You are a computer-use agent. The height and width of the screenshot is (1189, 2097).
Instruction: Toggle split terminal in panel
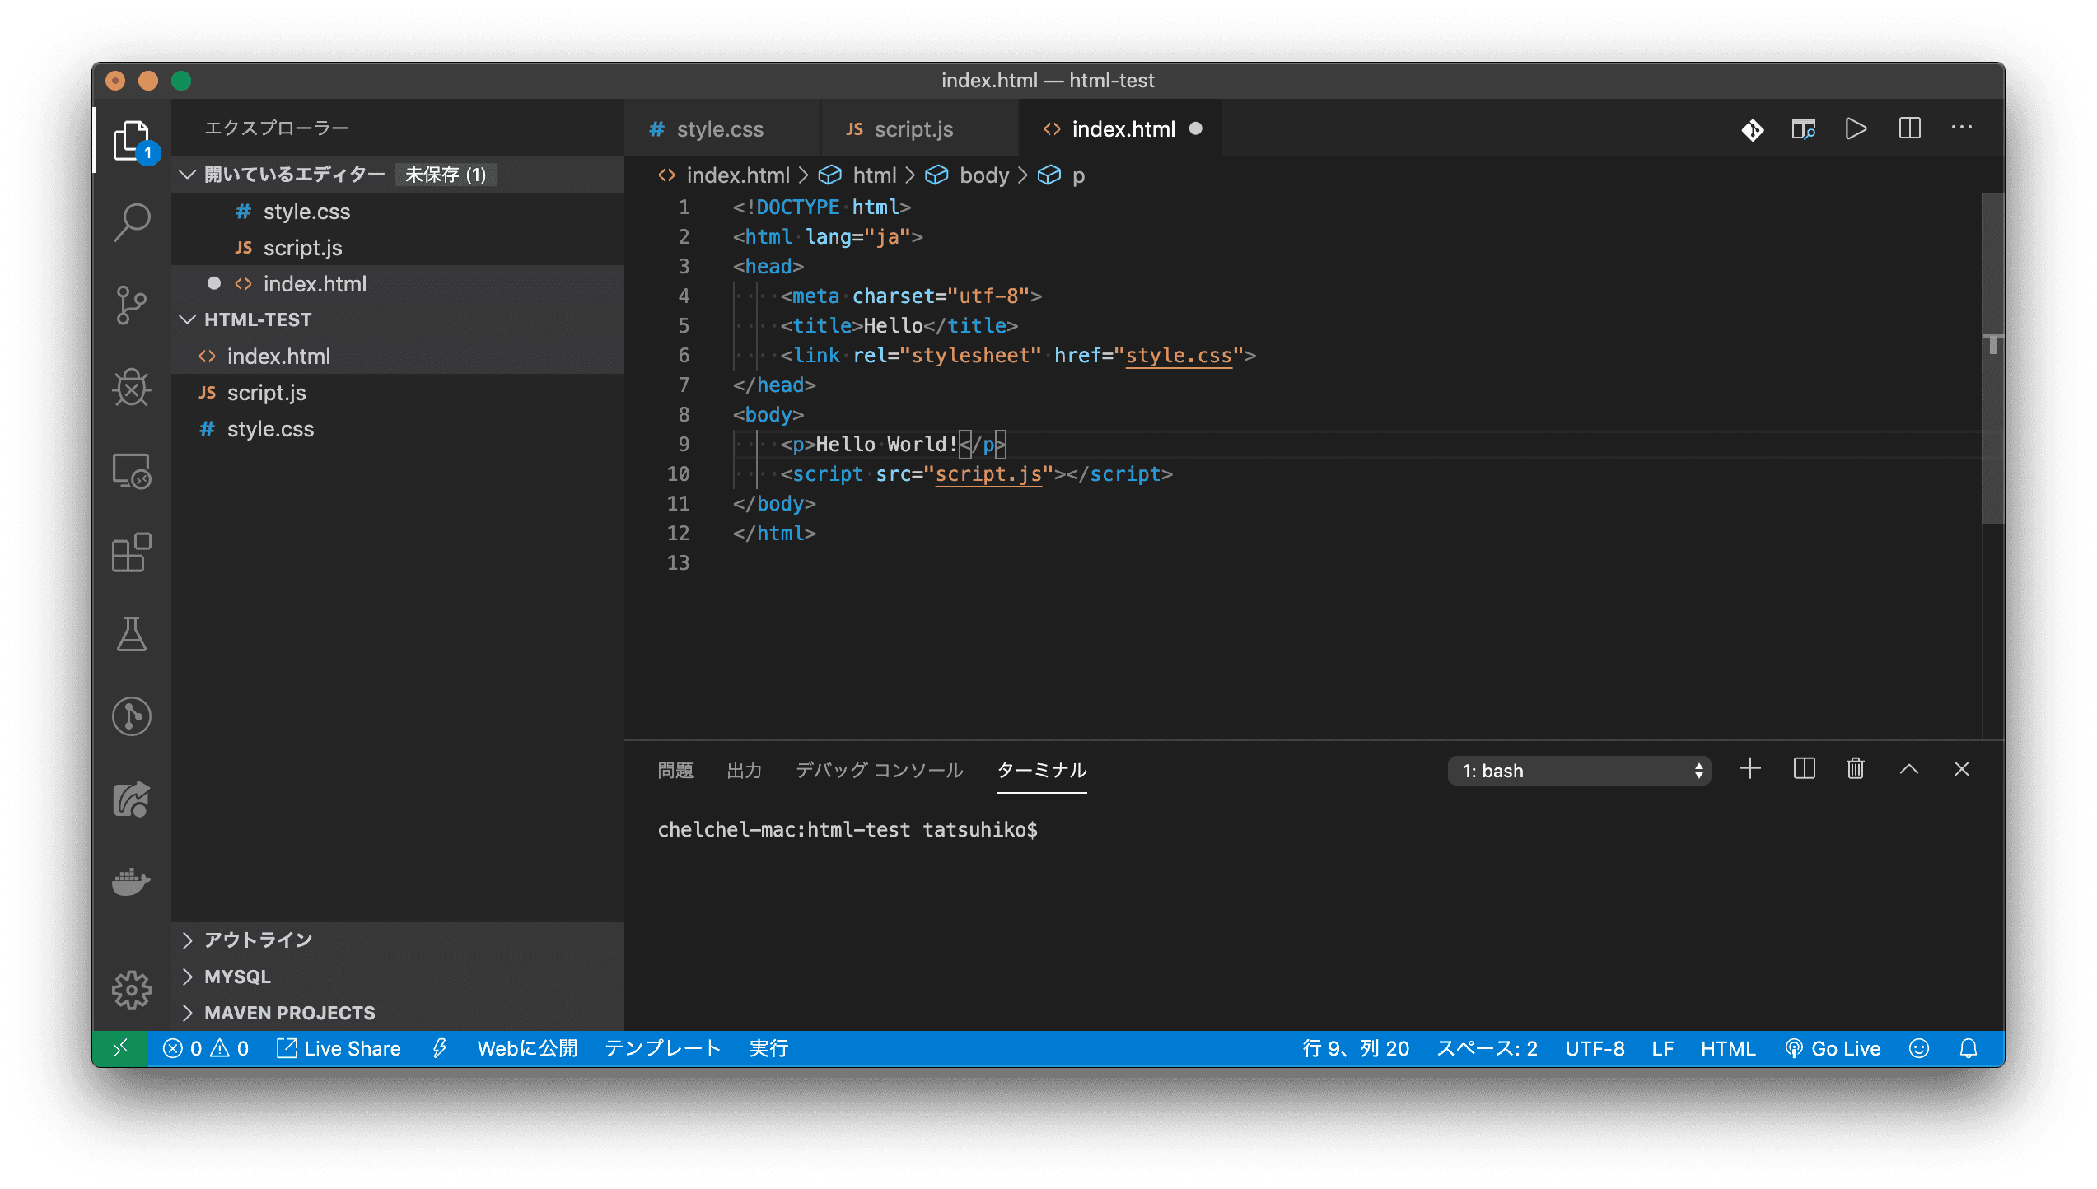(1804, 769)
